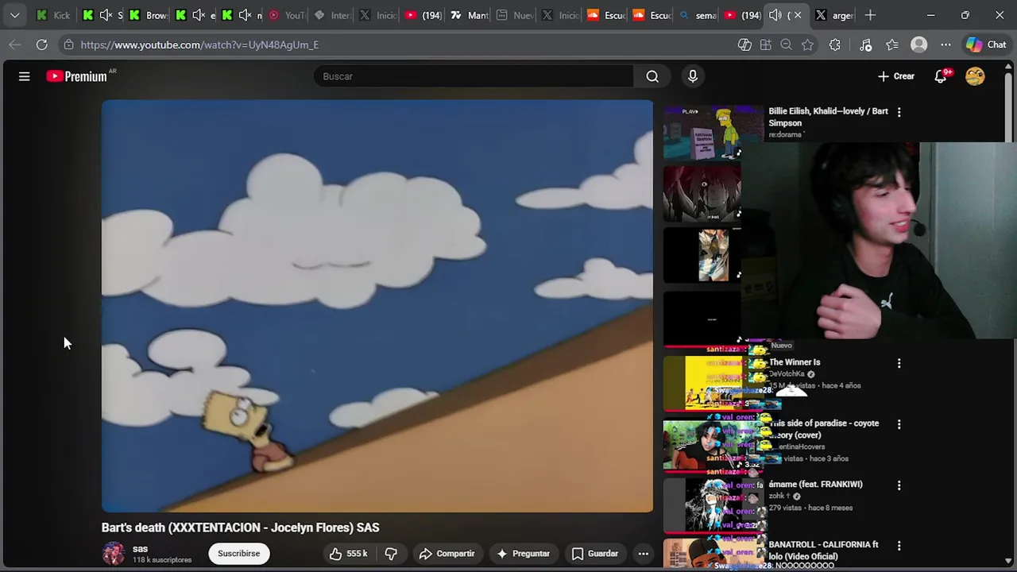Open Copilot rings icon in address bar

pos(744,44)
